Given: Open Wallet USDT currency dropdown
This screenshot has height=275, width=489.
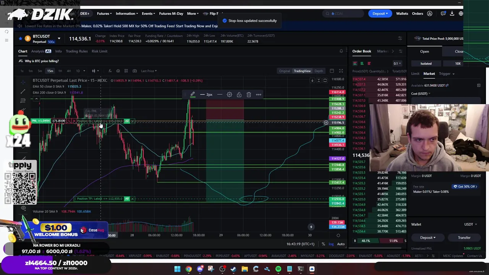Looking at the screenshot, I should (470, 225).
